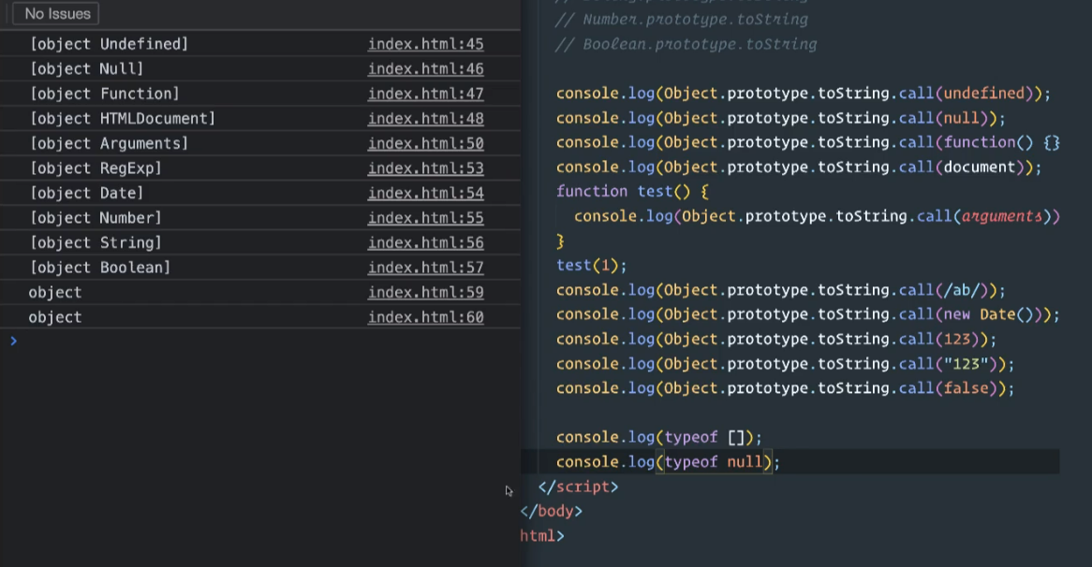Select the [object Arguments] console message
Screen dimensions: 1092x567
pyautogui.click(x=110, y=143)
